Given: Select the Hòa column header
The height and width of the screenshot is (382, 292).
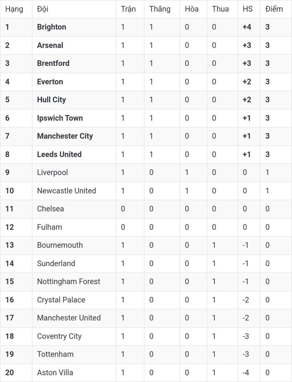Looking at the screenshot, I should (192, 9).
